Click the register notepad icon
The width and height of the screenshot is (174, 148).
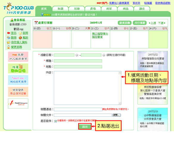(20, 33)
